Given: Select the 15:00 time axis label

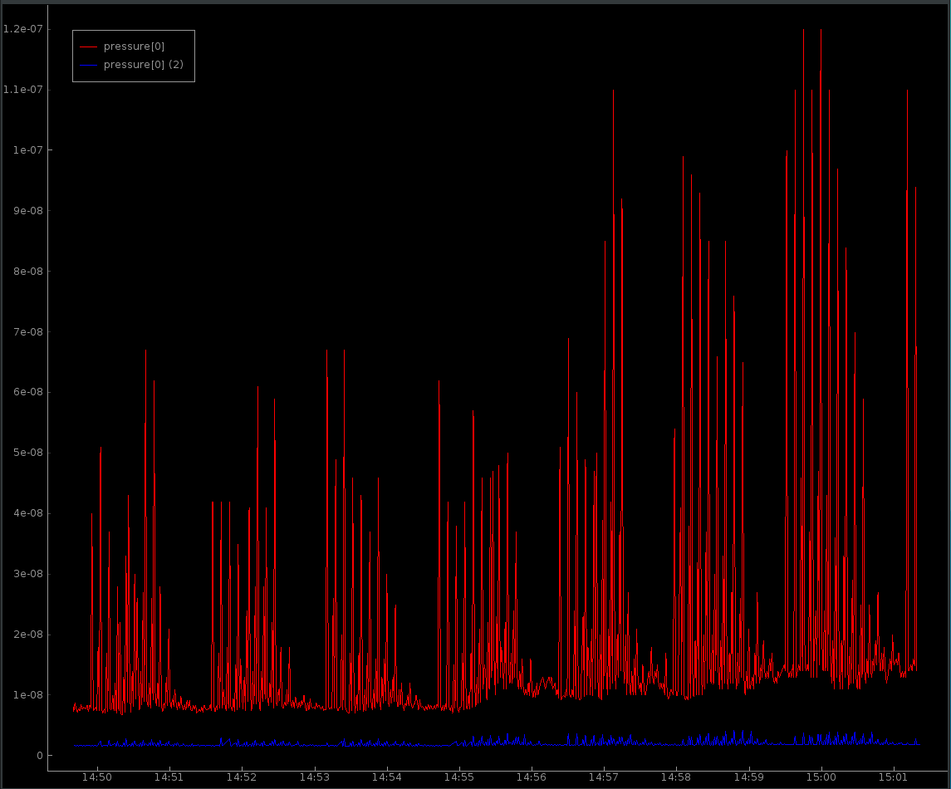Looking at the screenshot, I should coord(821,777).
